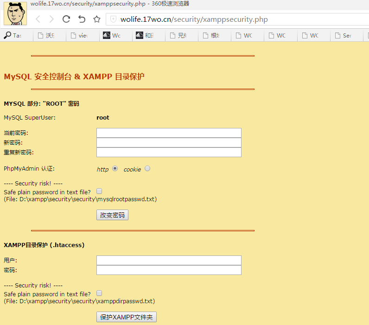Click the 'MySQL 安全控制台 & XAMPP 目录保护' heading
Screen dimensions: 369x325
tap(74, 76)
